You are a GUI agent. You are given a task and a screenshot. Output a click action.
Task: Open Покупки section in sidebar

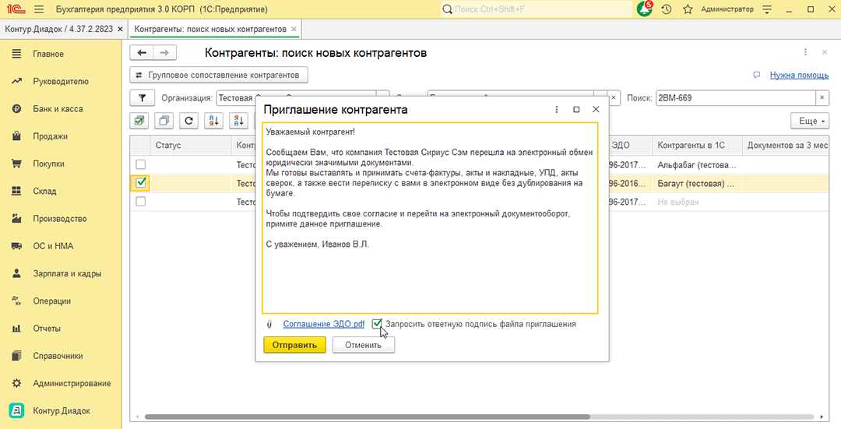pos(48,164)
